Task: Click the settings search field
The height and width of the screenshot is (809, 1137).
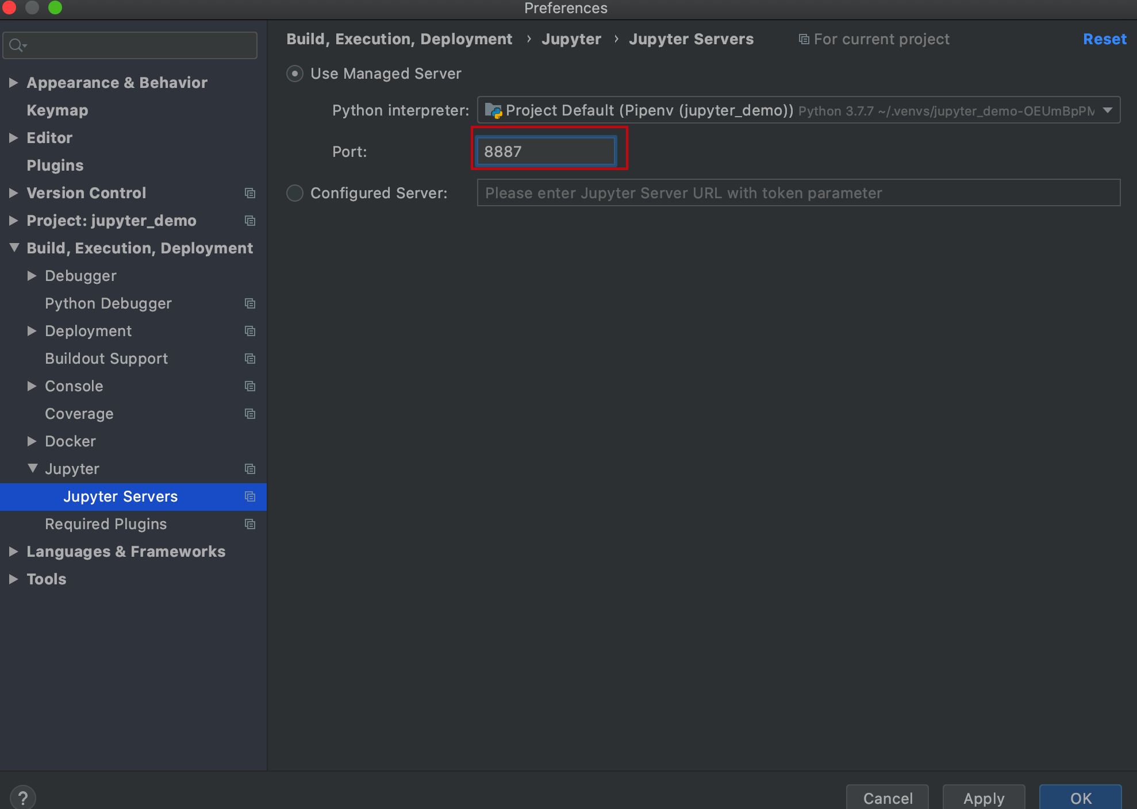Action: click(x=130, y=45)
